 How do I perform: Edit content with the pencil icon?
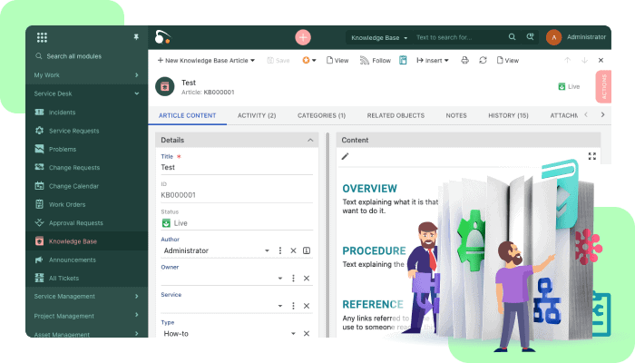click(x=345, y=156)
